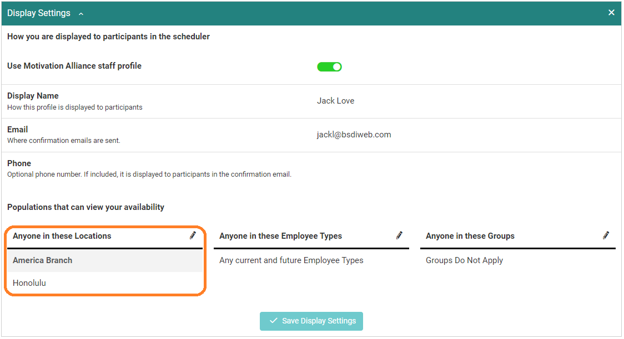
Task: Click the Anyone in these Locations heading
Action: click(x=62, y=236)
